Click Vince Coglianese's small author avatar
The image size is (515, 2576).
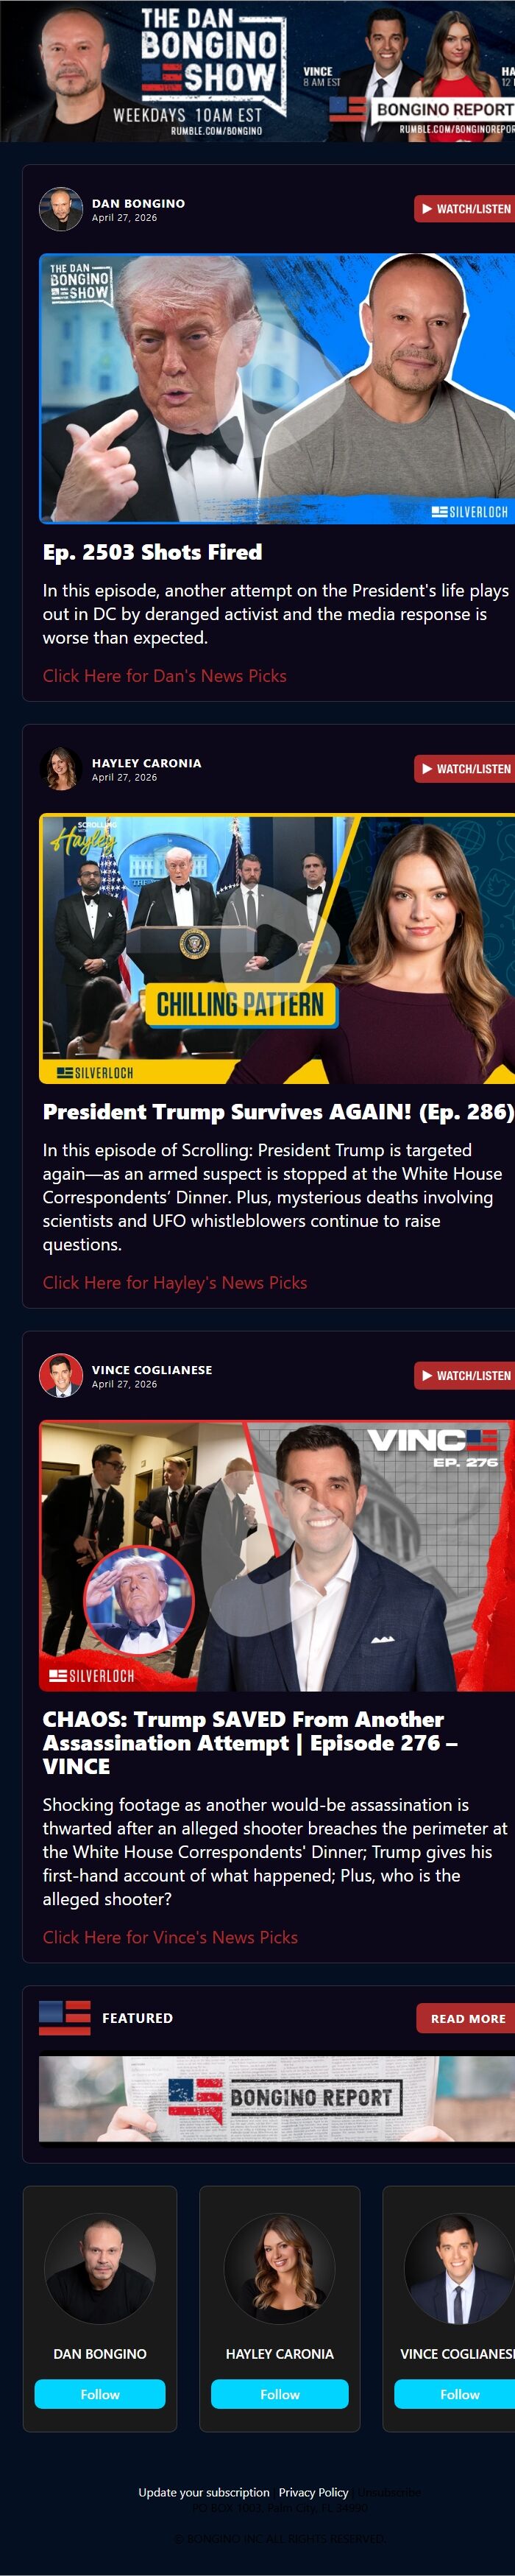[60, 1376]
